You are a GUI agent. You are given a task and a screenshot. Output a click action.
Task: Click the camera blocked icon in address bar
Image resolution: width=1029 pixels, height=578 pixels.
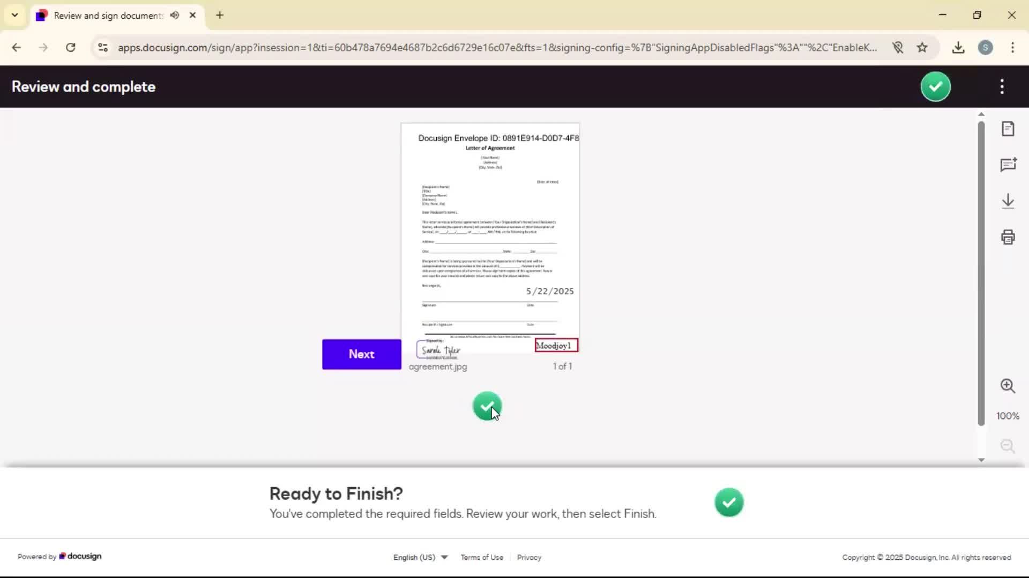[x=898, y=48]
